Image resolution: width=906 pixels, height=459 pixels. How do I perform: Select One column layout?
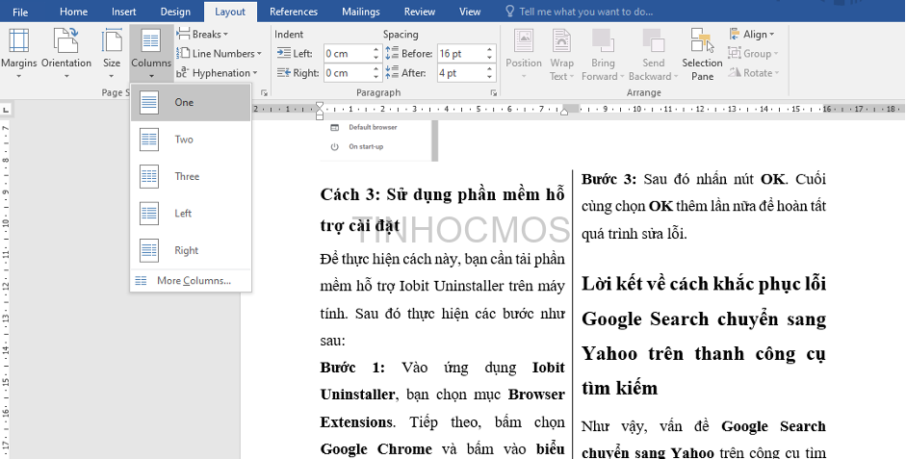tap(191, 102)
